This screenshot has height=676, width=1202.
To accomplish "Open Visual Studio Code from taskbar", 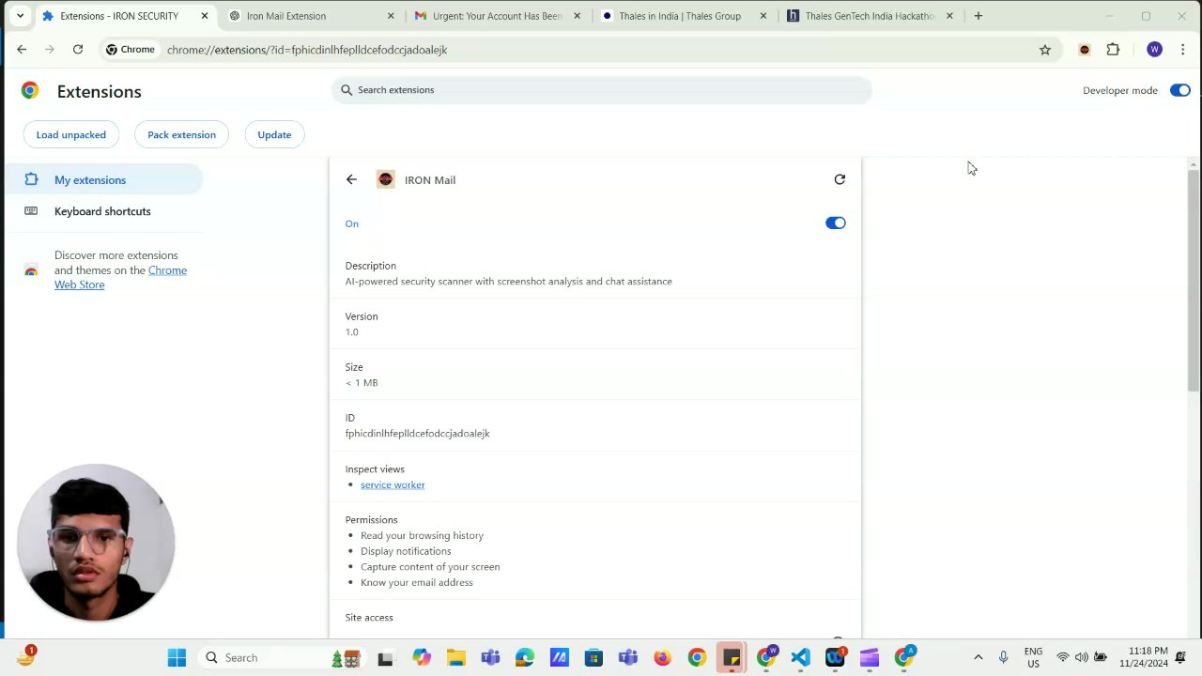I will click(x=800, y=657).
